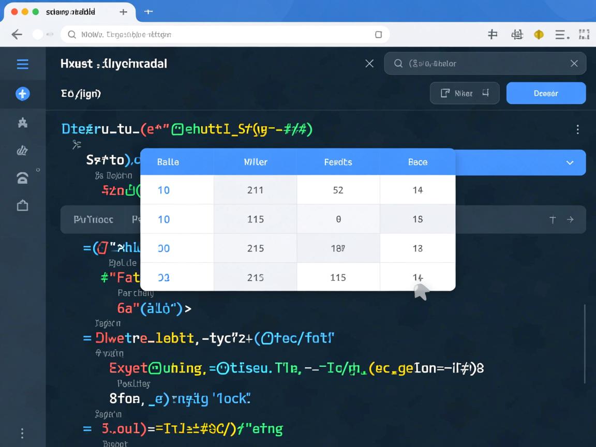The image size is (596, 447).
Task: Expand the blue bar chevron dropdown
Action: point(570,162)
